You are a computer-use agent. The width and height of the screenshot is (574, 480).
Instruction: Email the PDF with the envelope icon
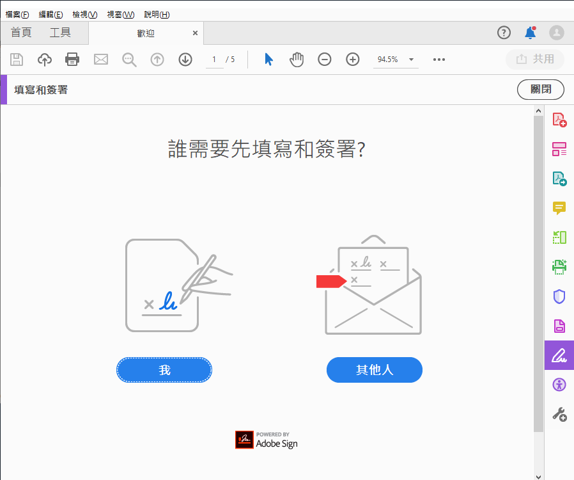[x=100, y=59]
